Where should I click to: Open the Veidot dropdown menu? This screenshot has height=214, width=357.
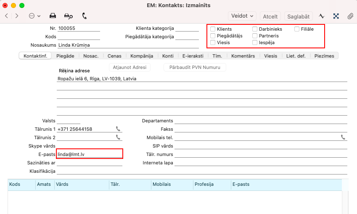tap(242, 16)
